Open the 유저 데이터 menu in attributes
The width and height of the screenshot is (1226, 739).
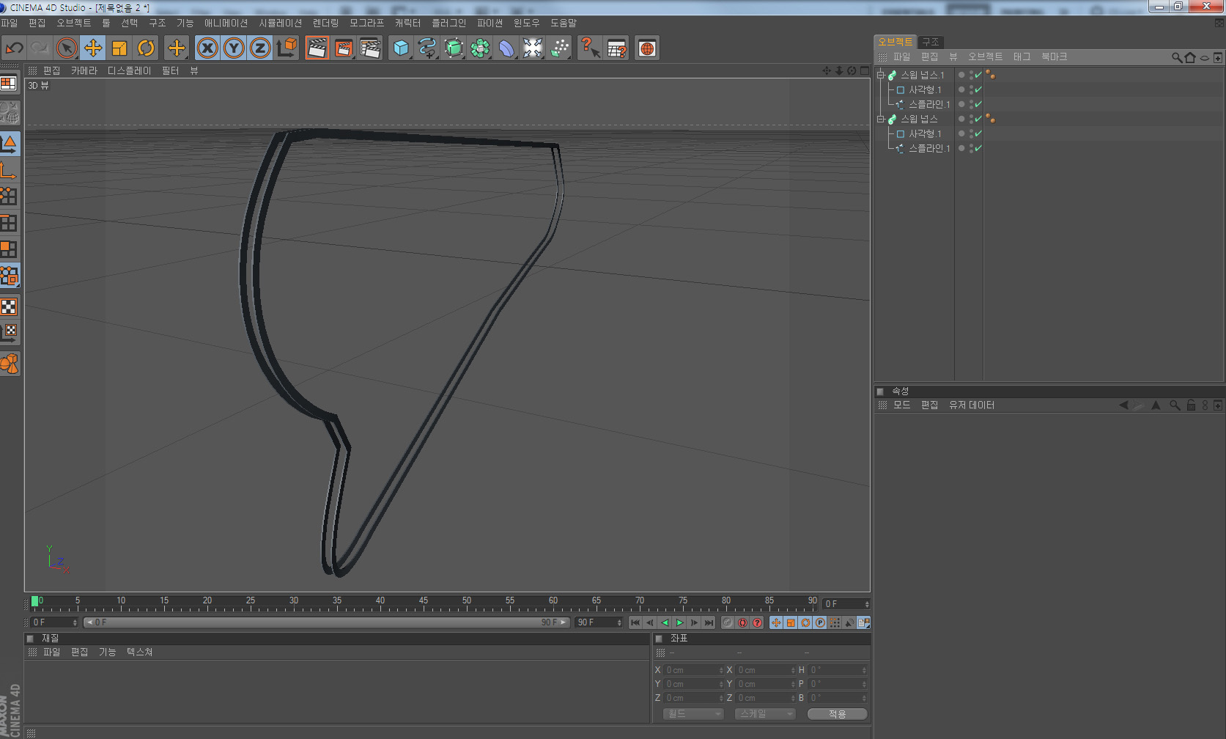pos(972,405)
